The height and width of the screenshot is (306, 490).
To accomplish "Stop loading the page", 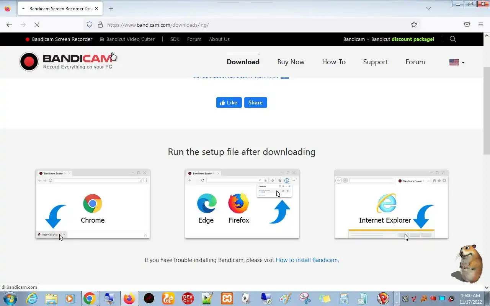I will 37,24.
